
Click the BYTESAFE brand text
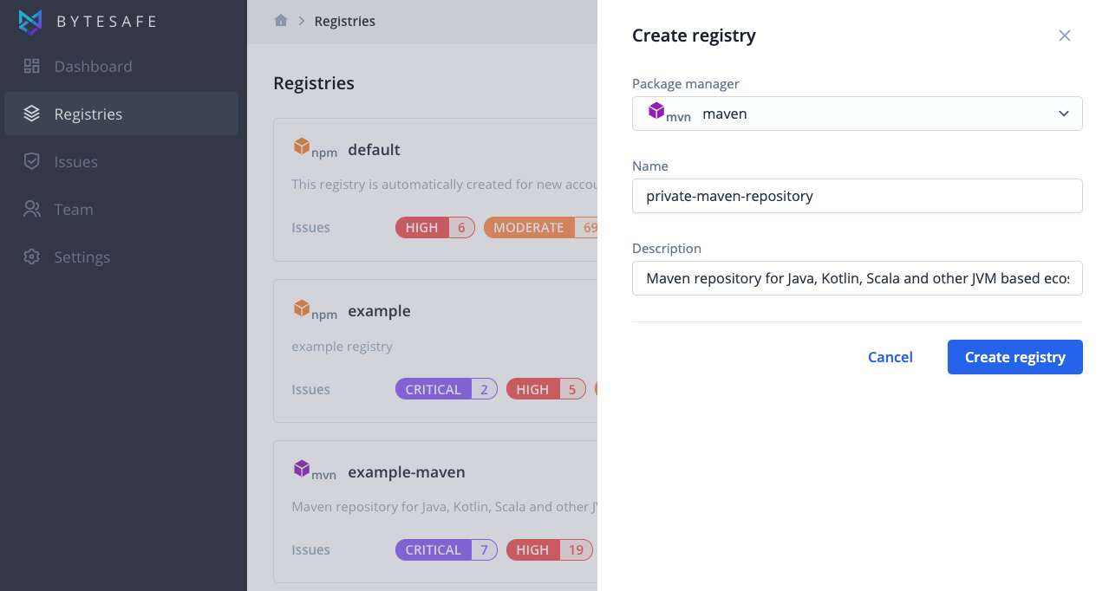(x=107, y=22)
